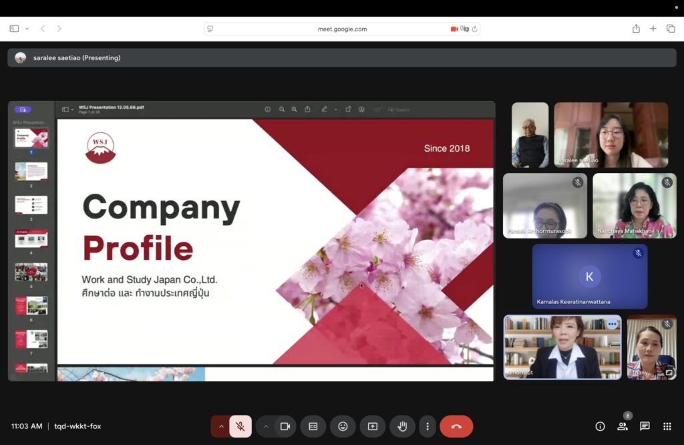Go back in Safari history
This screenshot has width=684, height=445.
43,29
